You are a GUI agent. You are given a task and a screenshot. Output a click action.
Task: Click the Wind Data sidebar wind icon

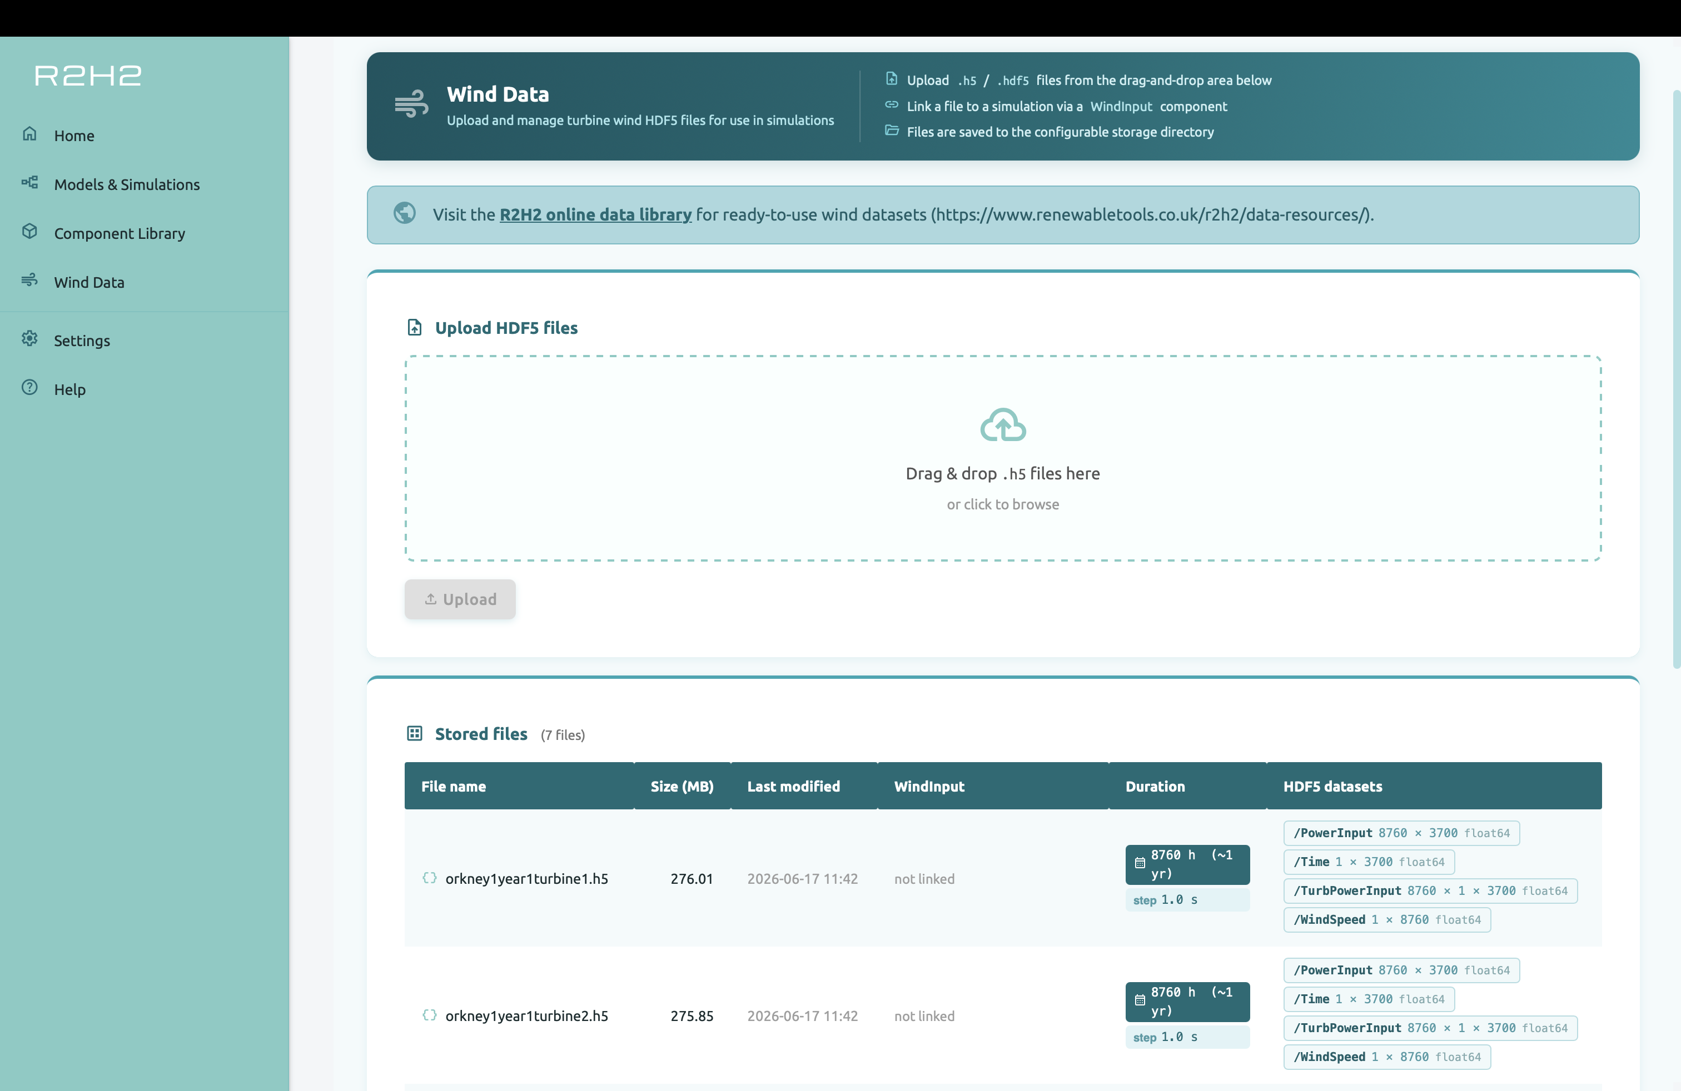29,280
